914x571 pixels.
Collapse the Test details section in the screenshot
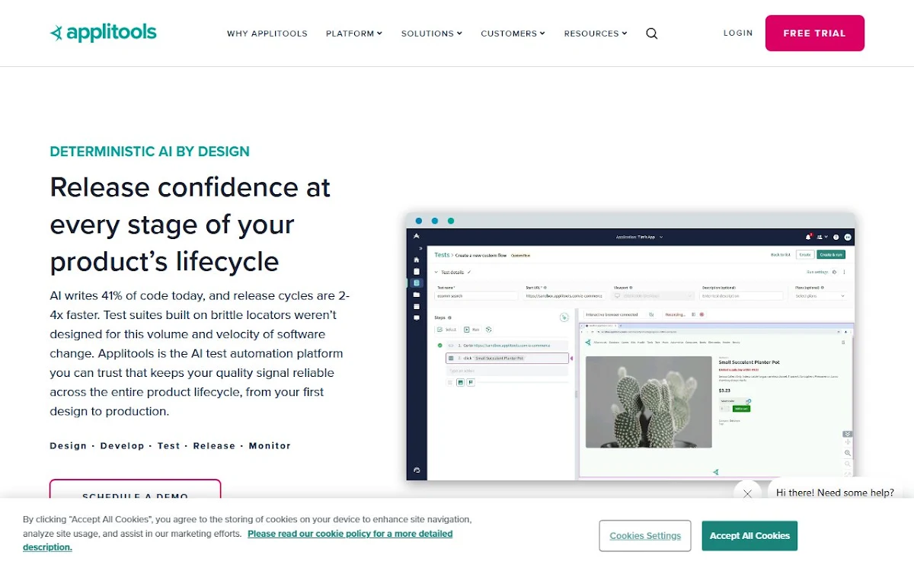tap(436, 272)
